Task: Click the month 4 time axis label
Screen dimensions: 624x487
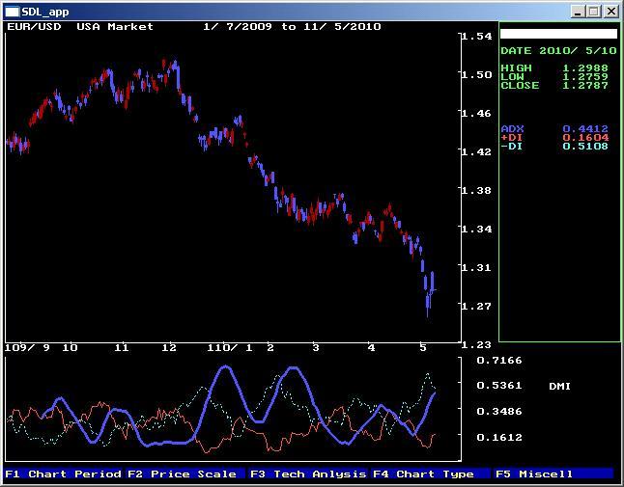Action: (371, 348)
